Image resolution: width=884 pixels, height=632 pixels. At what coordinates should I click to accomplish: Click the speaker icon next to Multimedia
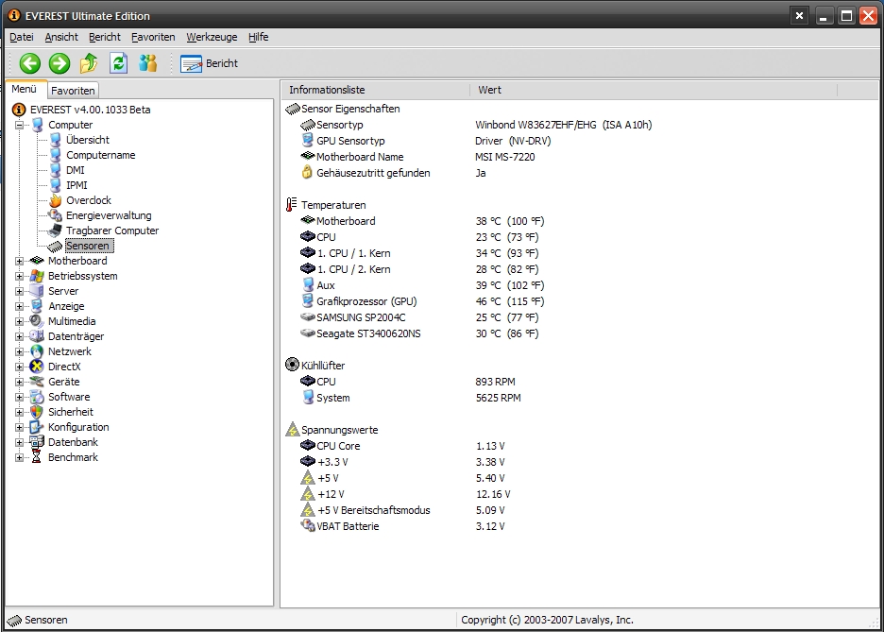[x=37, y=321]
